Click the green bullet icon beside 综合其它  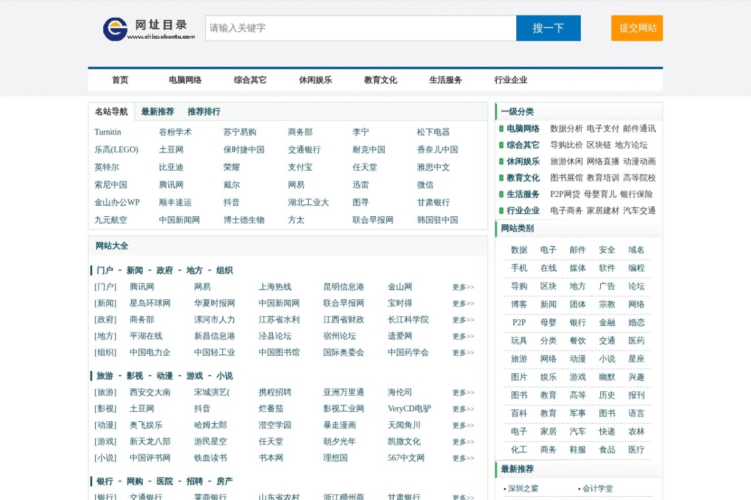501,145
